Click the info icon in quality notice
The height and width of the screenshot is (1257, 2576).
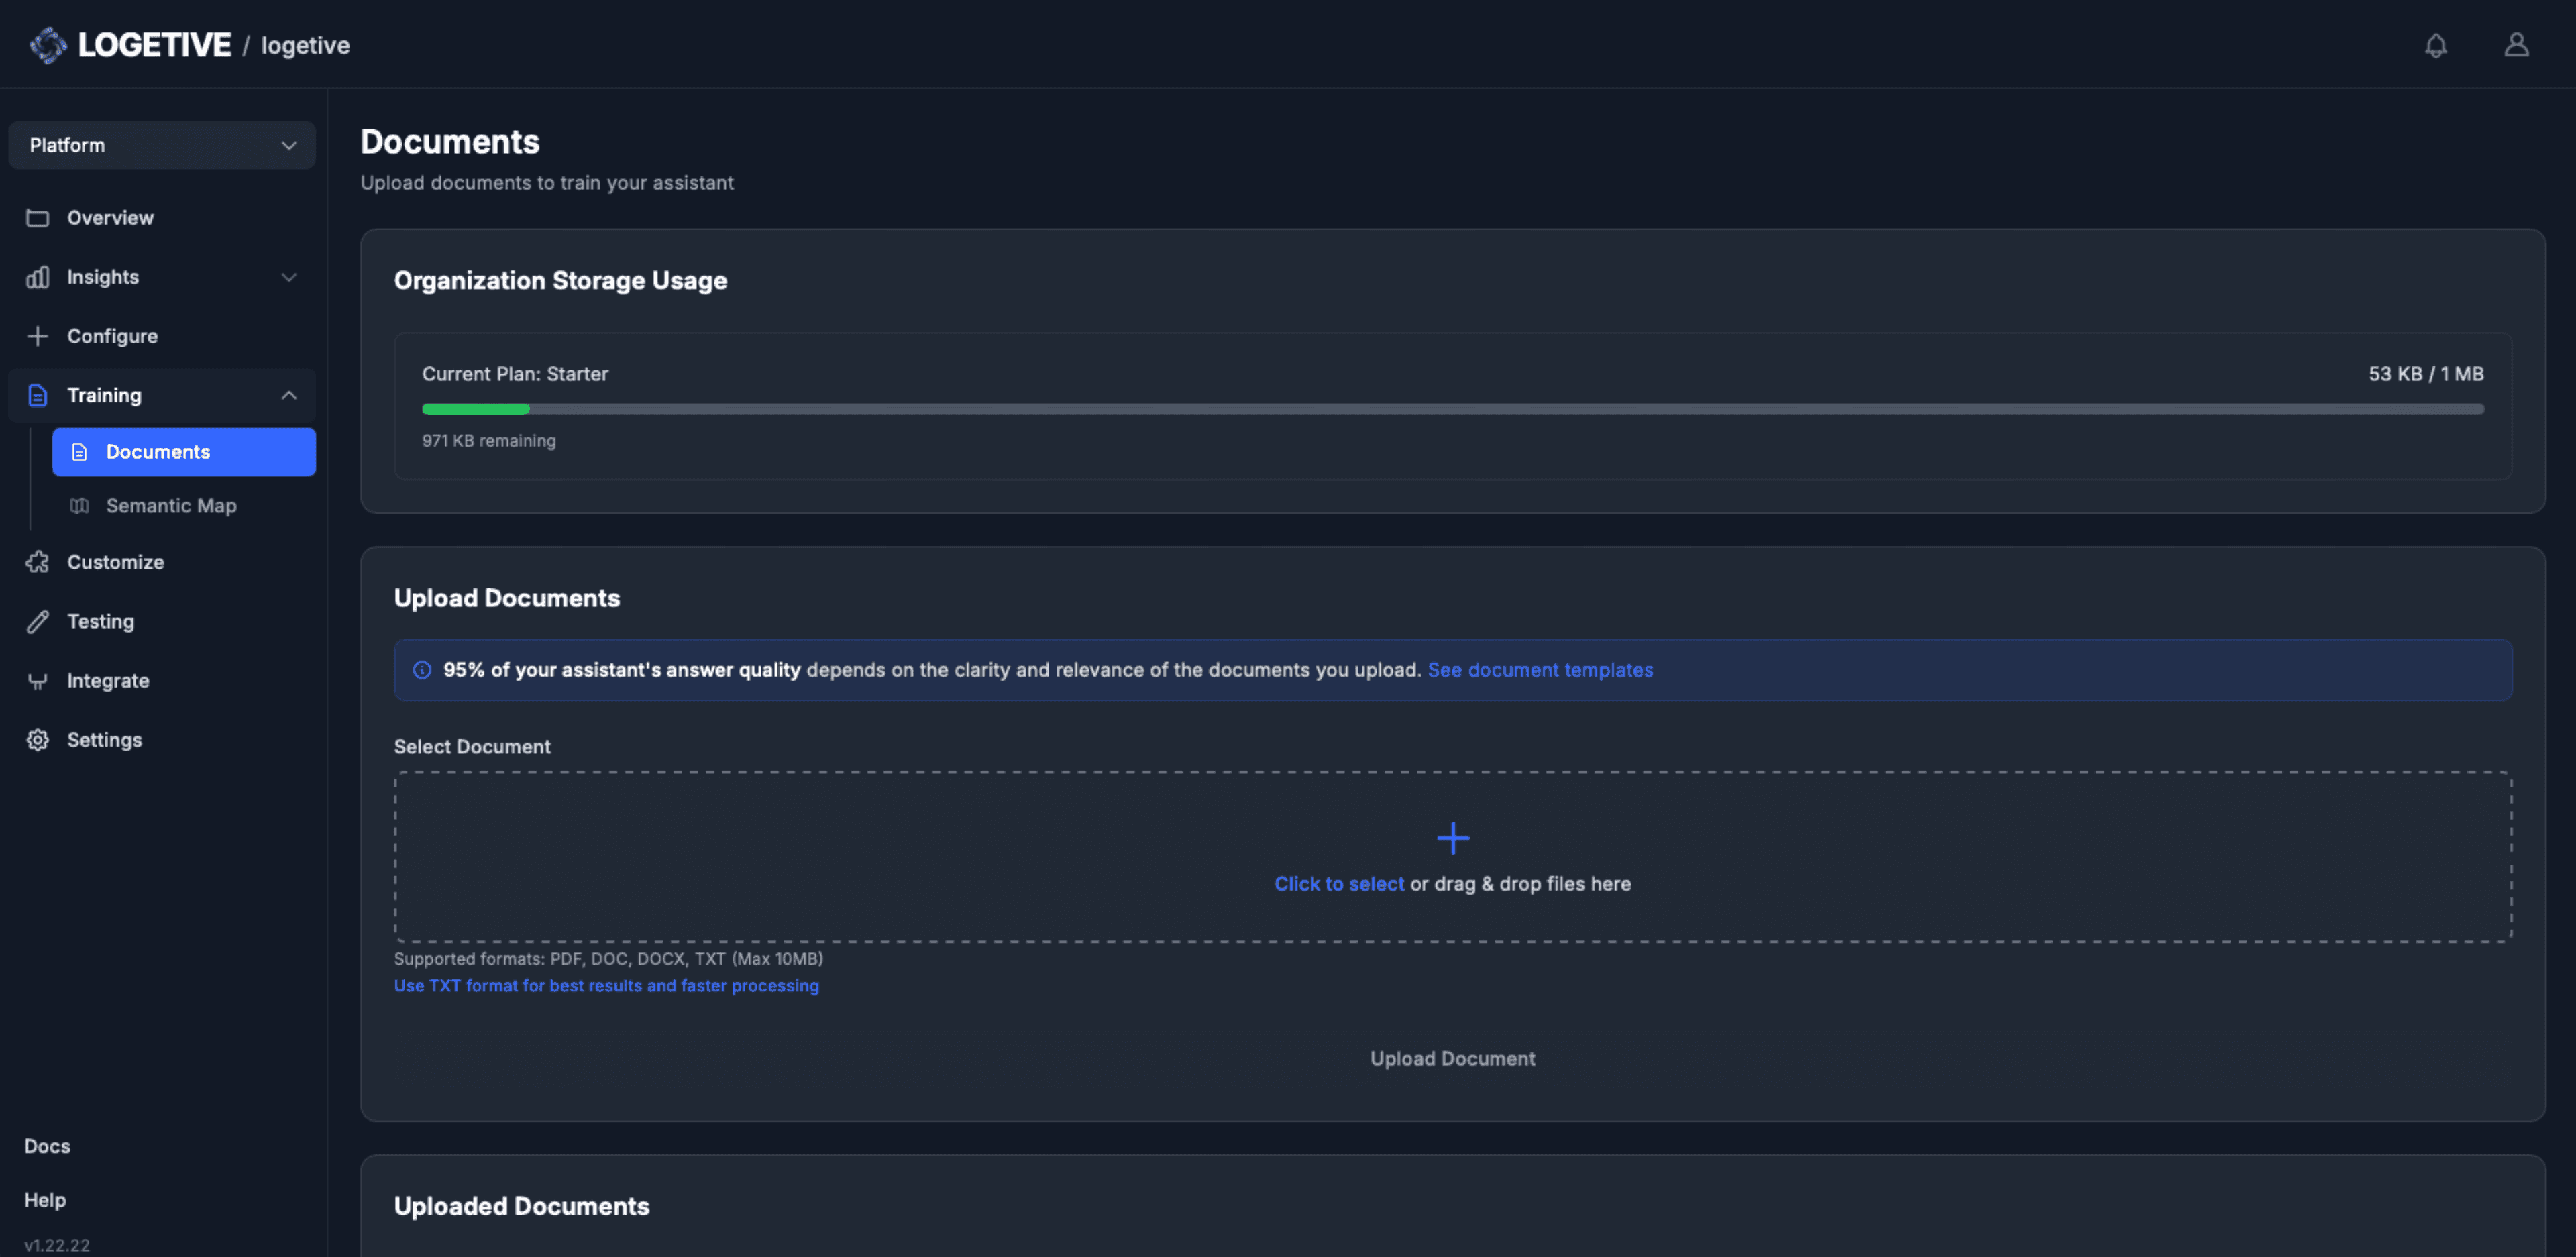click(422, 670)
